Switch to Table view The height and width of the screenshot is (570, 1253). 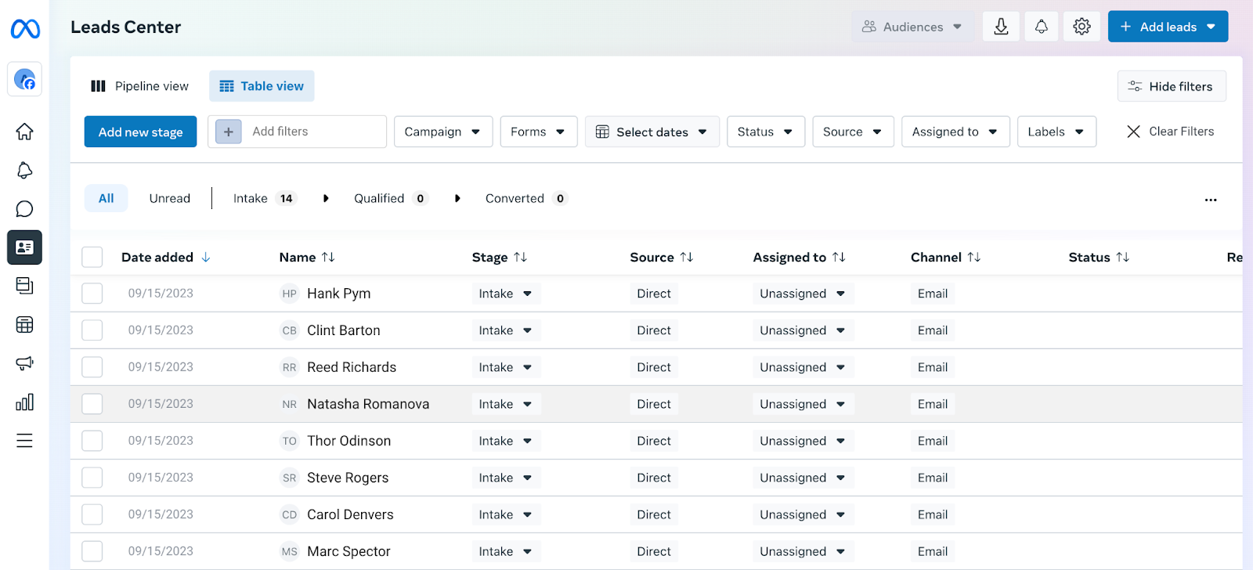click(262, 86)
